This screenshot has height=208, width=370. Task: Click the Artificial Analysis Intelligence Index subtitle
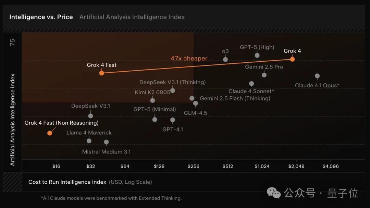pos(132,17)
